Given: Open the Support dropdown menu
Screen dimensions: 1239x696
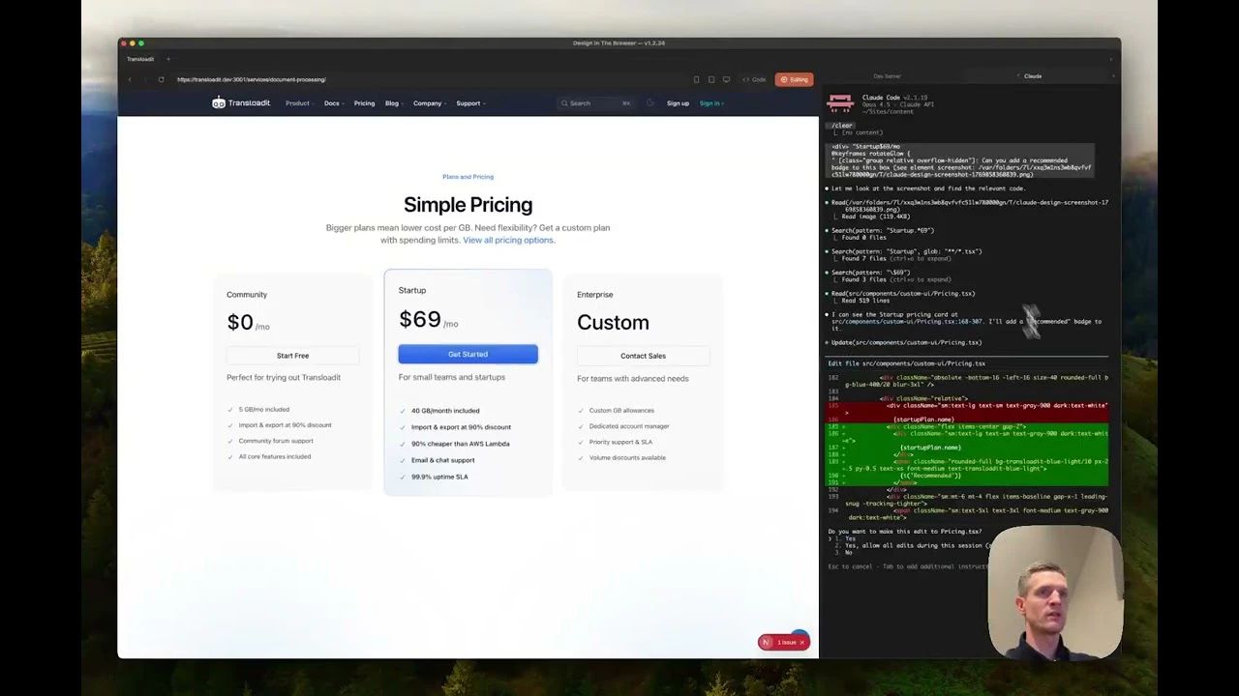Looking at the screenshot, I should pos(470,103).
